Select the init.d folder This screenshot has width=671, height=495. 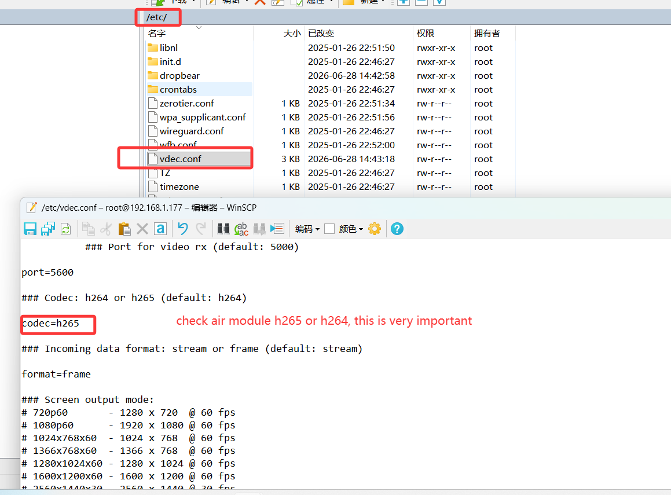click(170, 61)
